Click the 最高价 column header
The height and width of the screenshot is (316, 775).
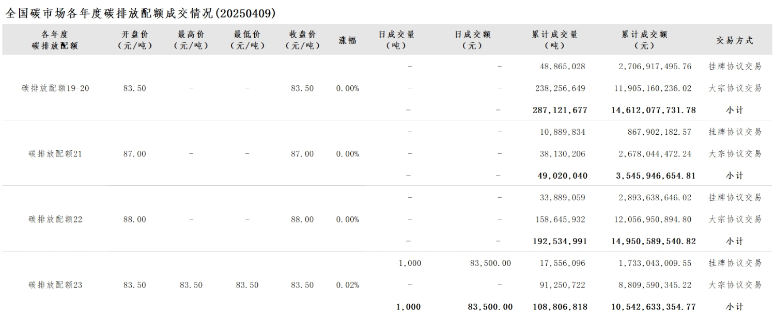(x=191, y=40)
